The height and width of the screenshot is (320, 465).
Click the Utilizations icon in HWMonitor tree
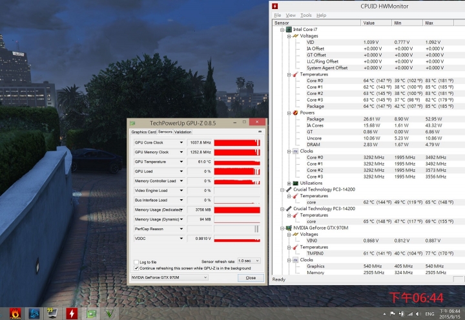coord(295,183)
